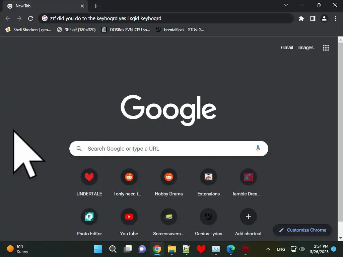This screenshot has height=257, width=343.
Task: Reload the current page
Action: coord(30,18)
